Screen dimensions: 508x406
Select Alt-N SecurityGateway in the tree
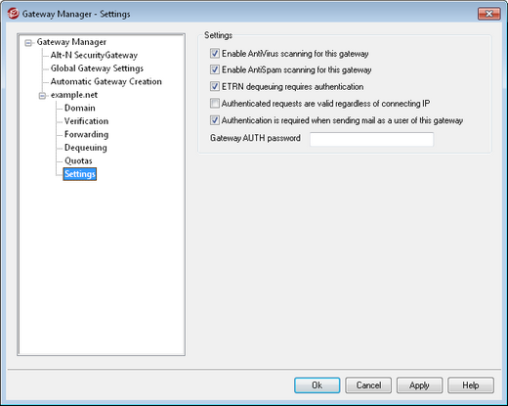click(94, 55)
